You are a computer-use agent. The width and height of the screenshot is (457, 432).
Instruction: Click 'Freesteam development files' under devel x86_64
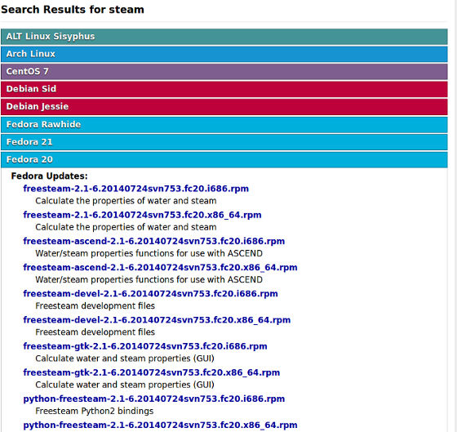(x=95, y=332)
